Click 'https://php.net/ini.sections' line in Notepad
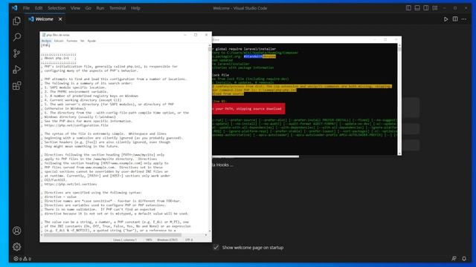 pyautogui.click(x=71, y=184)
